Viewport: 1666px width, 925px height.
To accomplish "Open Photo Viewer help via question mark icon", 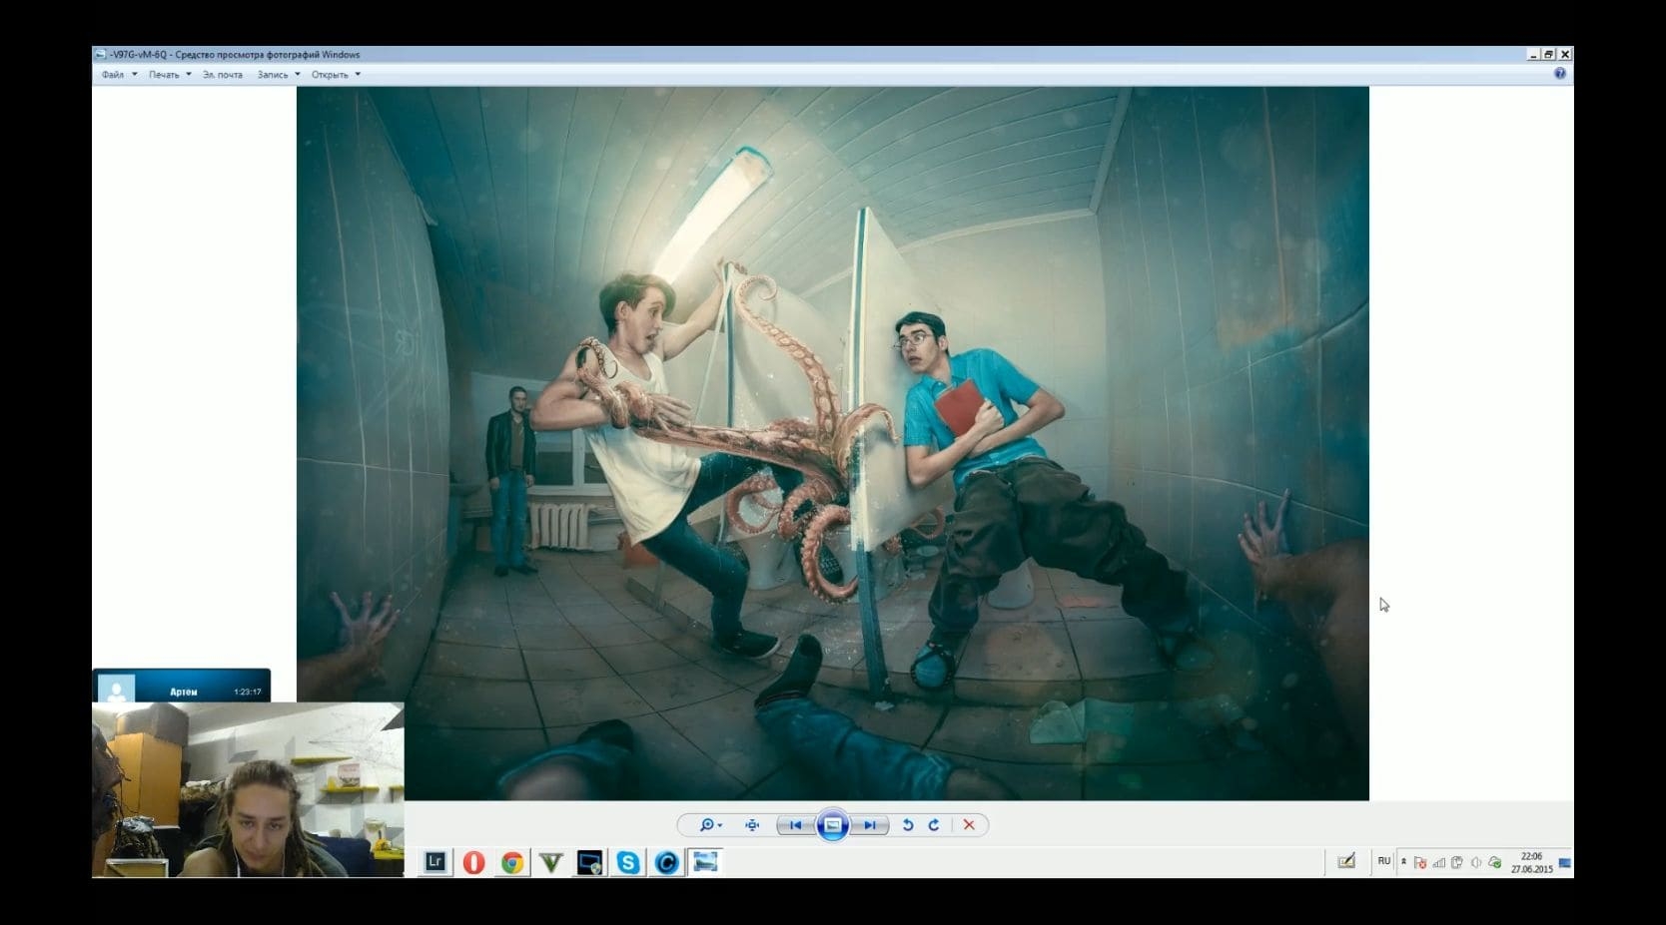I will point(1560,74).
